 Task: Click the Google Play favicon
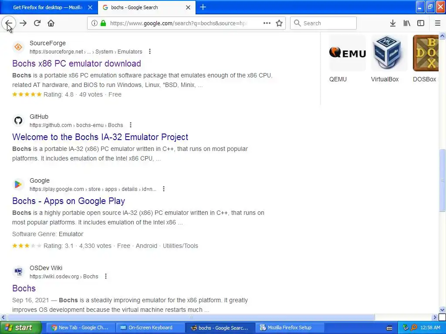18,184
